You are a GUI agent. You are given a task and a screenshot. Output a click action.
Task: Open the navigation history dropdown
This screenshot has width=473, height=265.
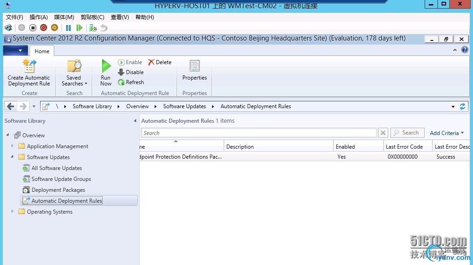(34, 106)
